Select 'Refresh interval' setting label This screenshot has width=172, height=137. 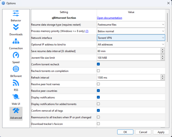pyautogui.click(x=40, y=78)
